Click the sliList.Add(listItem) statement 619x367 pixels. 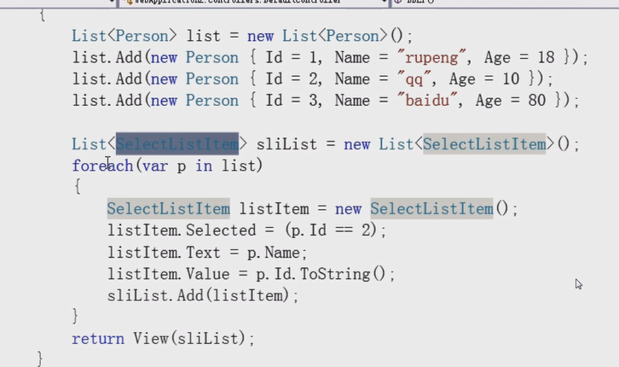[203, 295]
